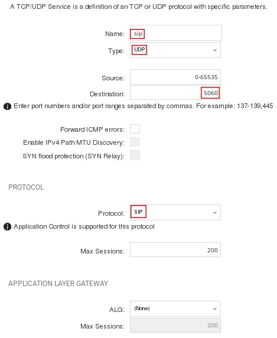Click the Protocol Max Sessions field

coord(175,250)
